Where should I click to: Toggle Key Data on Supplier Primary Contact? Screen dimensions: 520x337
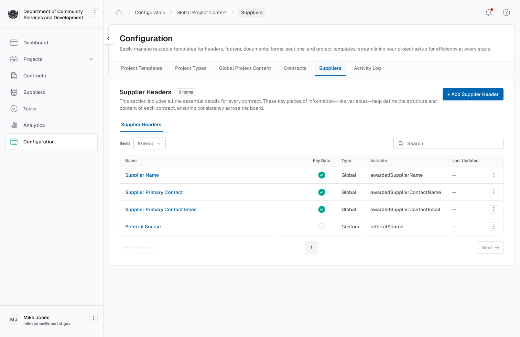coord(322,192)
